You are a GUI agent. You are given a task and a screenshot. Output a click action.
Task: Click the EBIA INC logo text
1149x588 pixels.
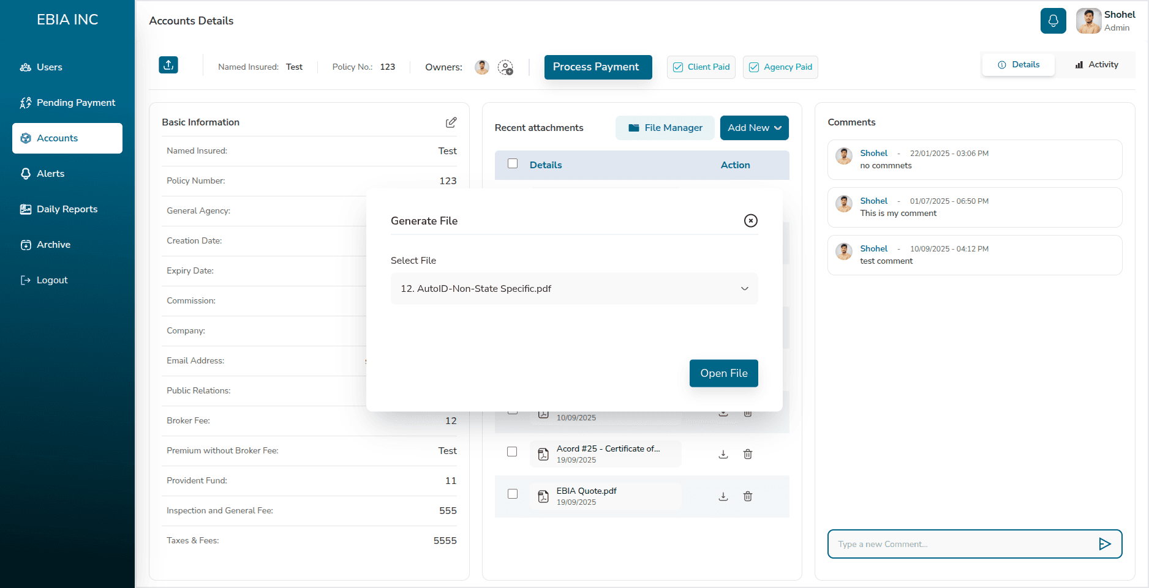pyautogui.click(x=67, y=20)
